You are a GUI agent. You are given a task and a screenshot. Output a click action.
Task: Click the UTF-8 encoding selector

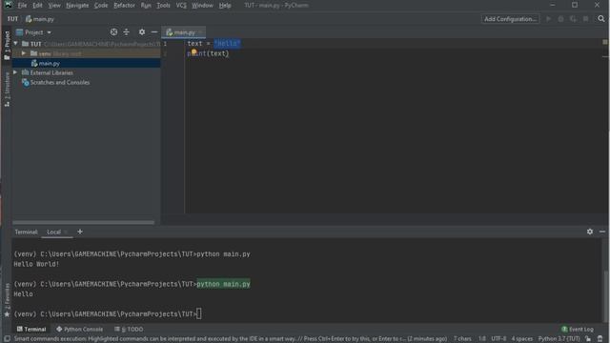pos(498,339)
